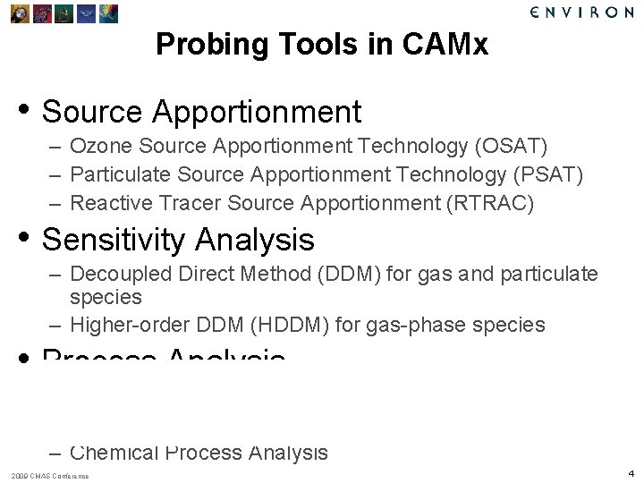
Task: Select the slide title Probing Tools in CAMx
Action: point(322,44)
